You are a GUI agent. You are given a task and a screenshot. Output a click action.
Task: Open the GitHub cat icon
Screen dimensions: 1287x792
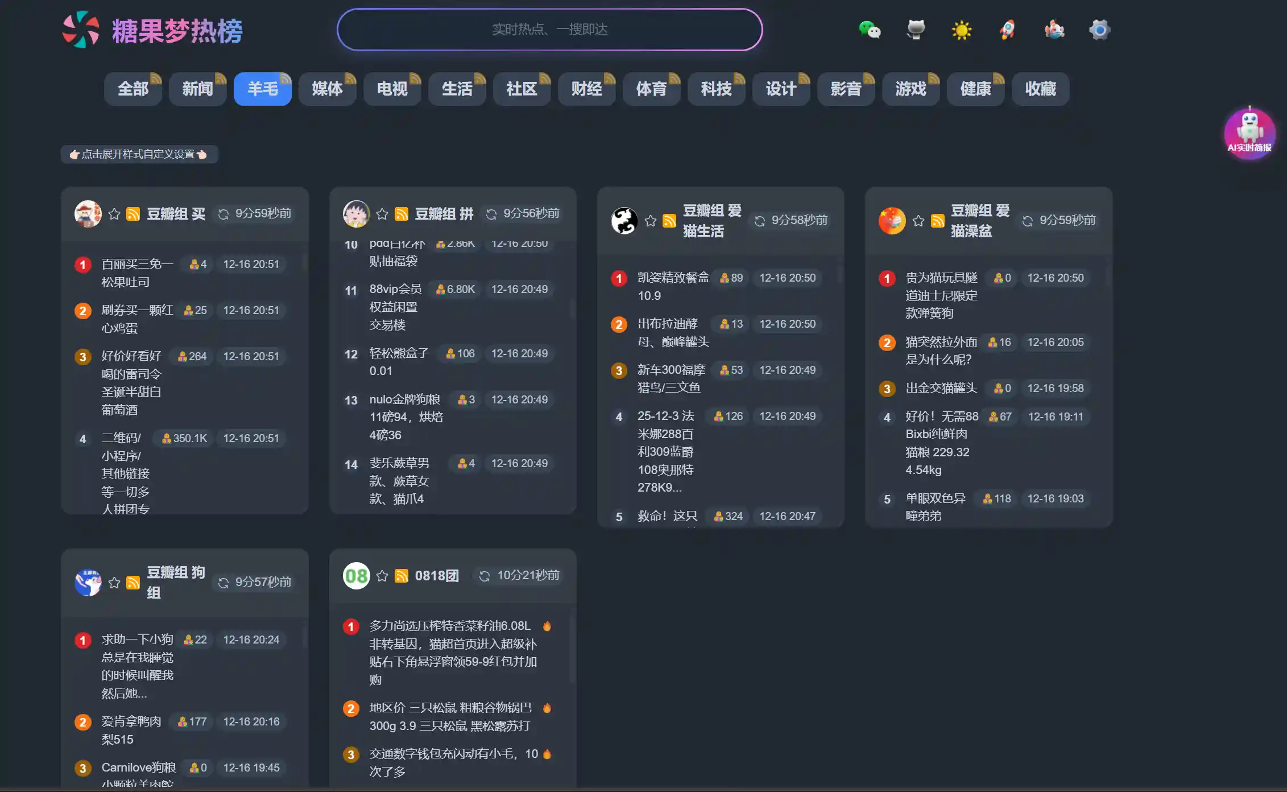916,30
